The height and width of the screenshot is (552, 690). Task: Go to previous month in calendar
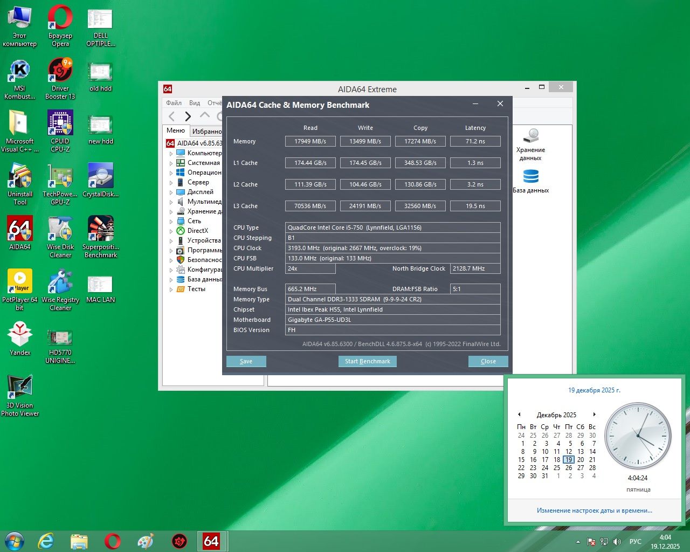pyautogui.click(x=519, y=415)
